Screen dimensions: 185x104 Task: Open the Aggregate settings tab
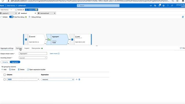click(7, 48)
